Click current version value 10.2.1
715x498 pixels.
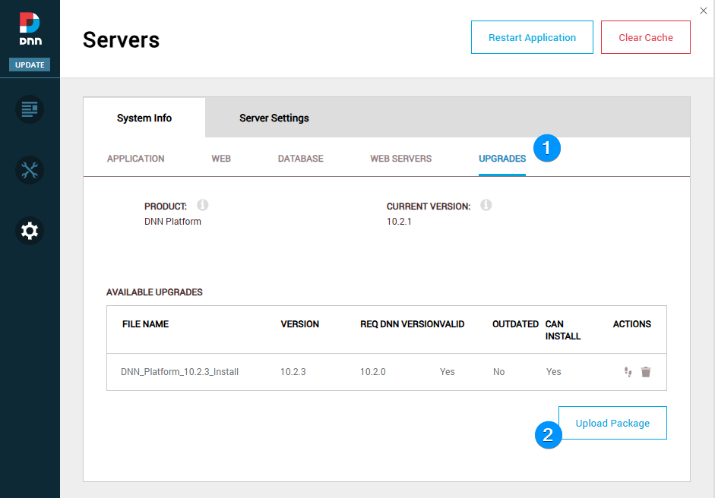coord(399,222)
